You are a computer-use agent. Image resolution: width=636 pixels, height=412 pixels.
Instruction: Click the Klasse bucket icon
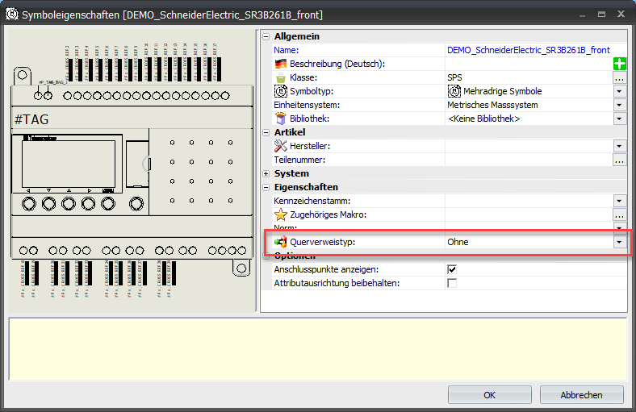pos(281,77)
